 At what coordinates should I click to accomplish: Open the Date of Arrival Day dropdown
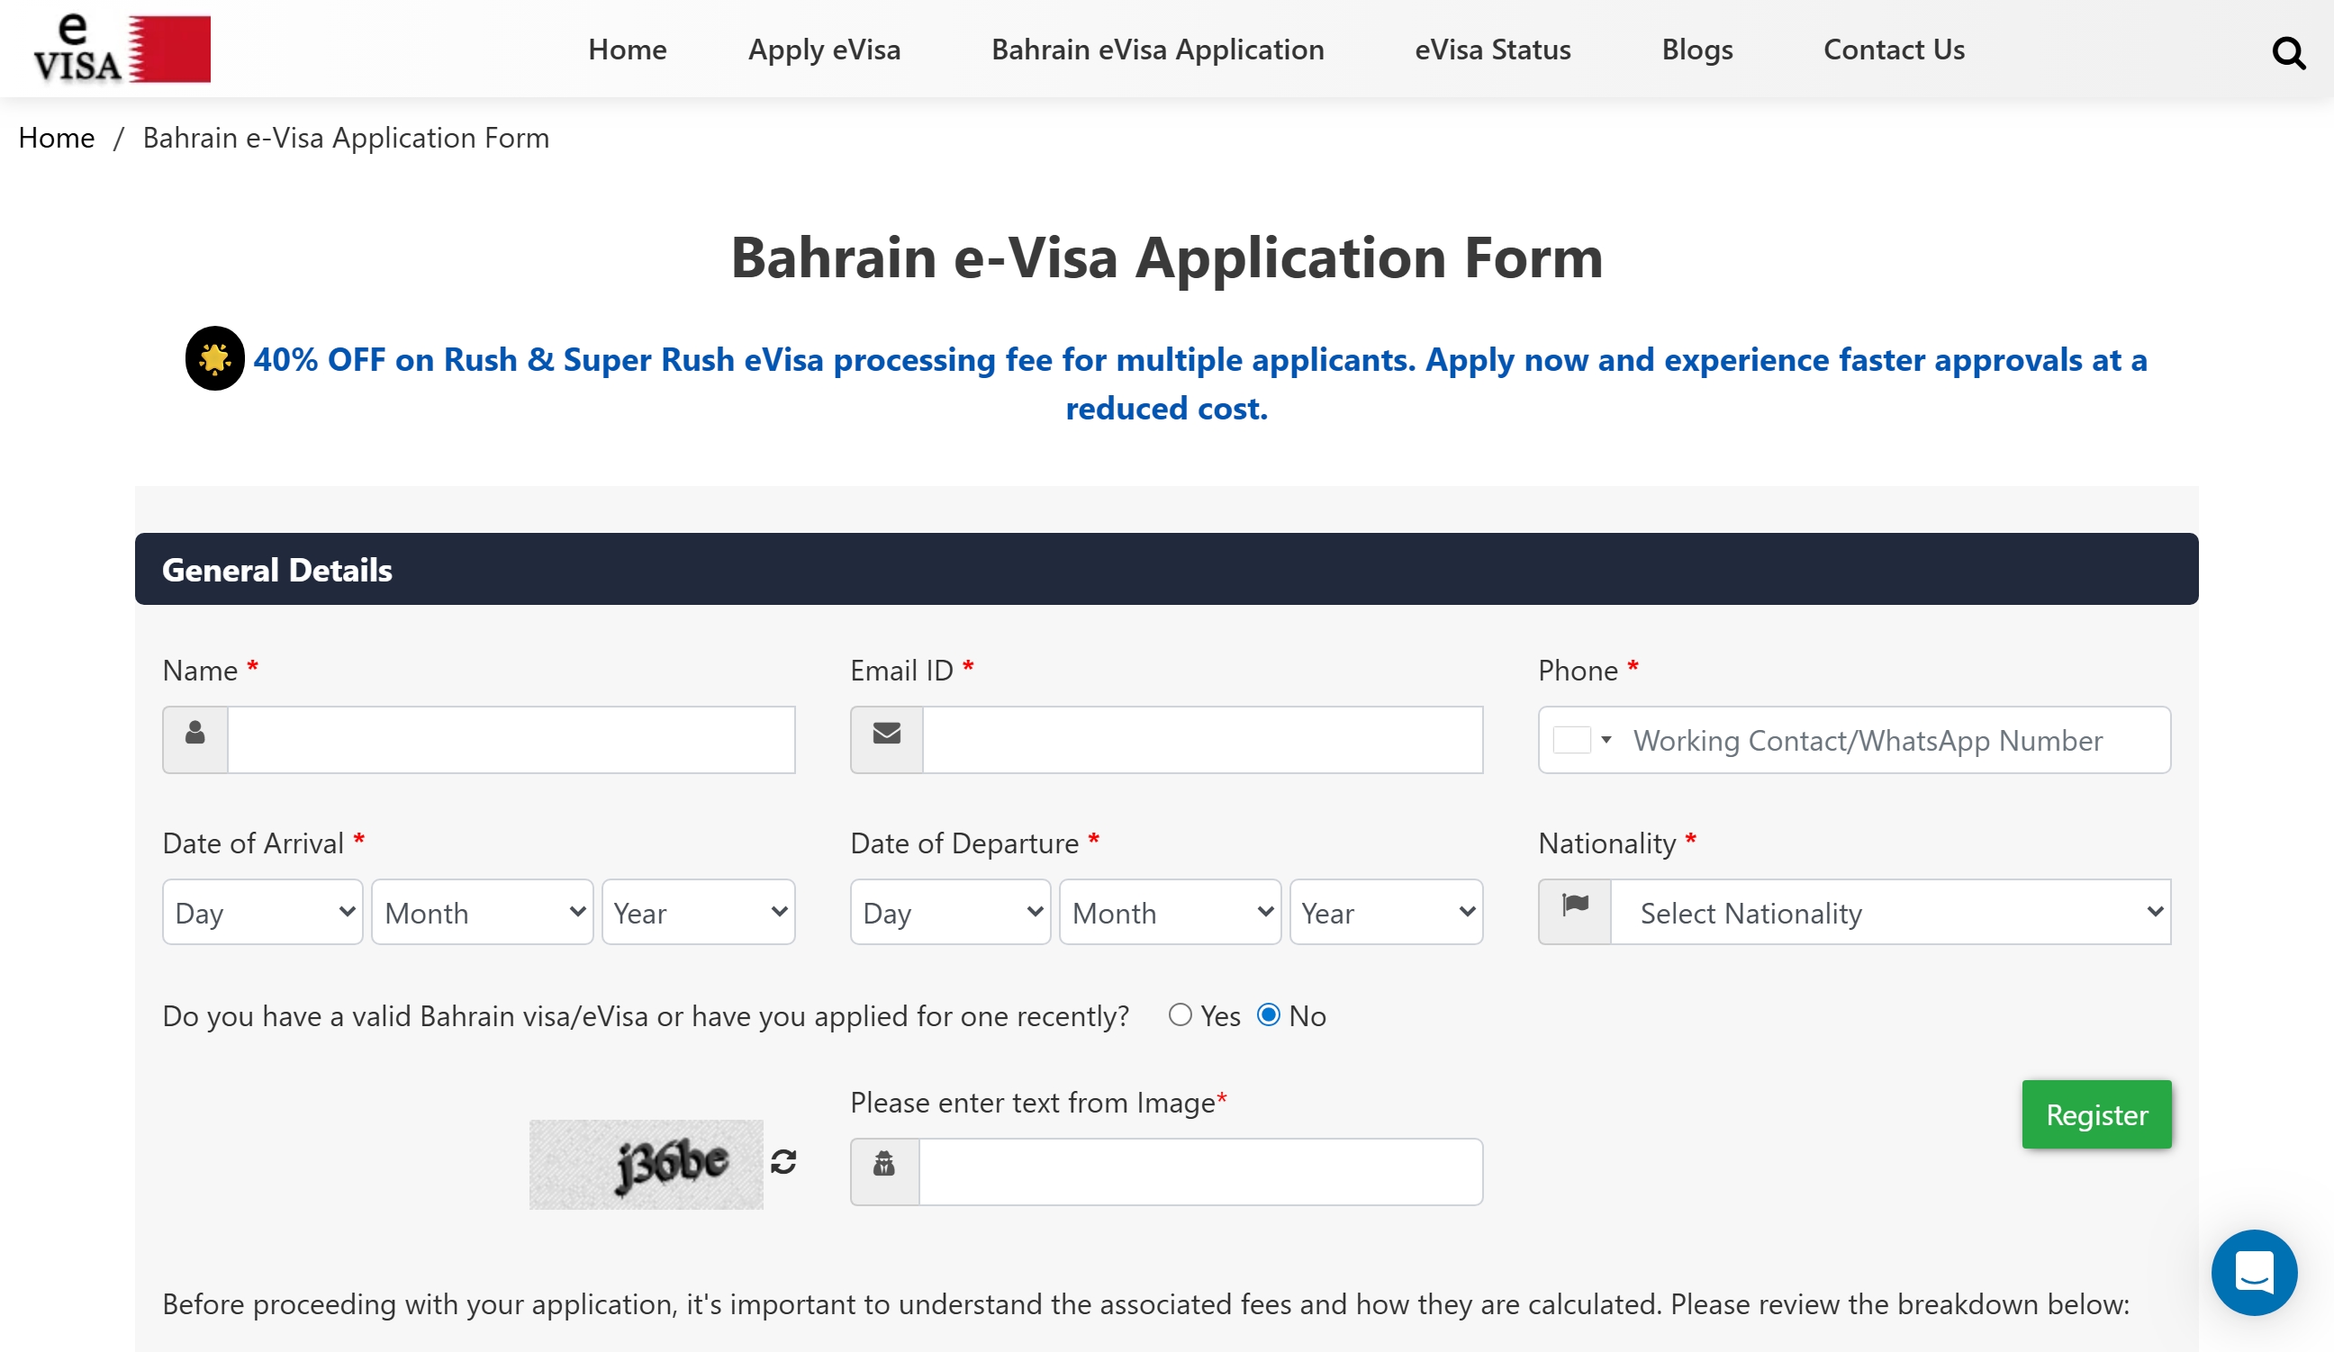(x=263, y=911)
